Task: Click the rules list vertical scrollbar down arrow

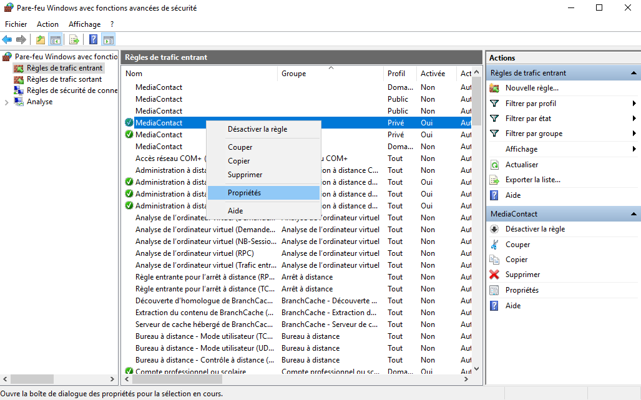Action: [x=476, y=369]
